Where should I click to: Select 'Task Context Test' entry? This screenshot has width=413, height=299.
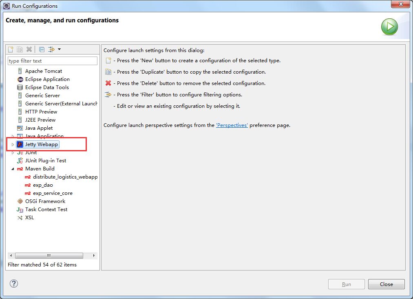pyautogui.click(x=46, y=210)
